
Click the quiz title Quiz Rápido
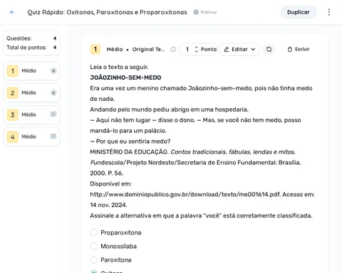pyautogui.click(x=107, y=12)
